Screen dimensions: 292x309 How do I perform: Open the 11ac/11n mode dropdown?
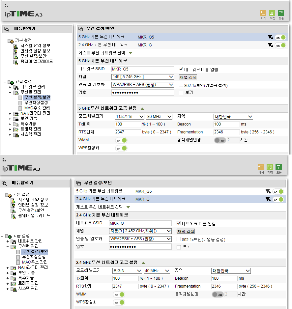click(129, 117)
